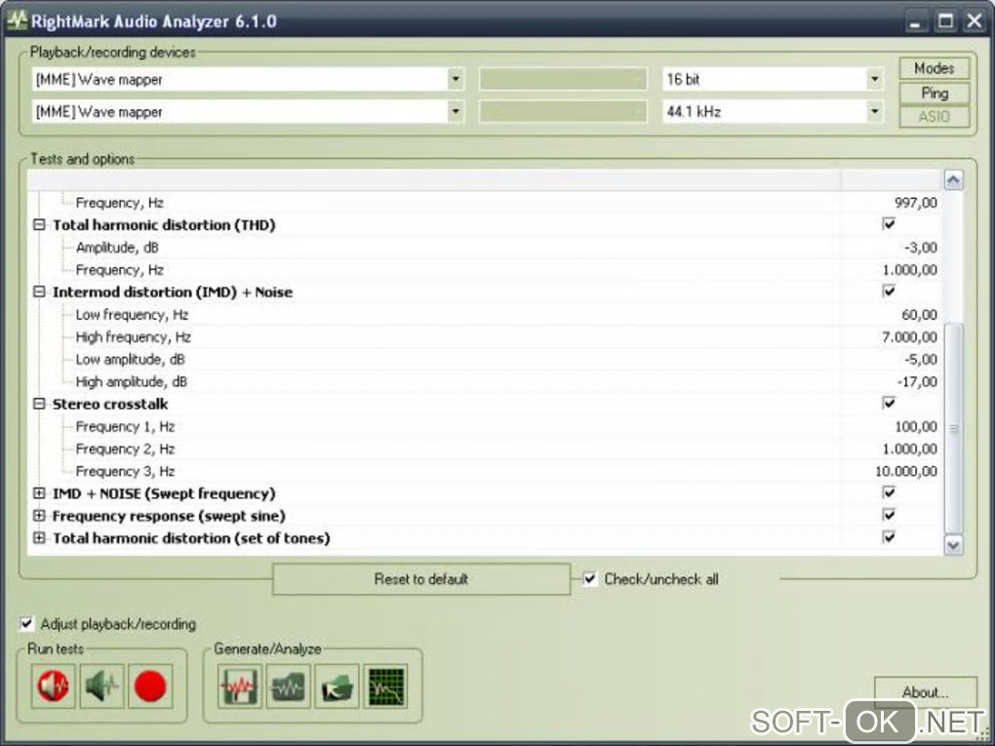Click the options list scrollbar thumb
995x746 pixels.
point(953,429)
